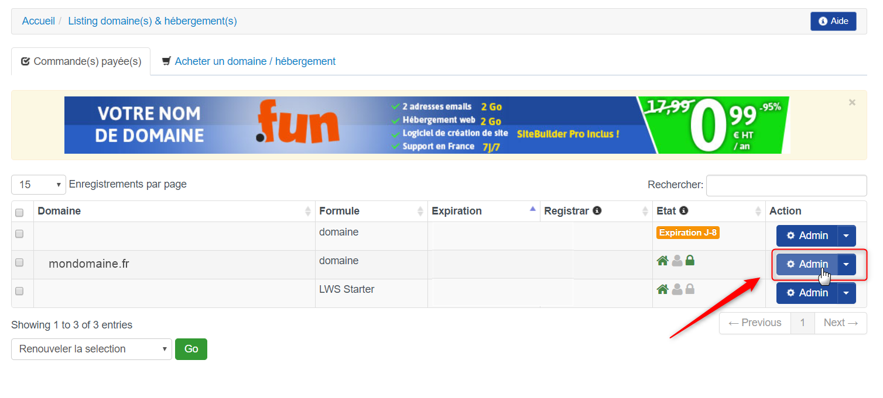Click Admin button in LWS Starter row
The height and width of the screenshot is (398, 883).
tap(807, 293)
